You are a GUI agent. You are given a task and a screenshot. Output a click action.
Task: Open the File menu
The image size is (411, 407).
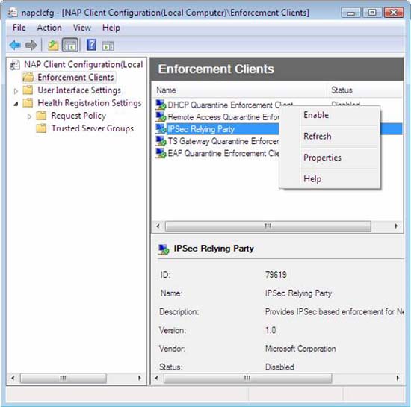coord(19,28)
